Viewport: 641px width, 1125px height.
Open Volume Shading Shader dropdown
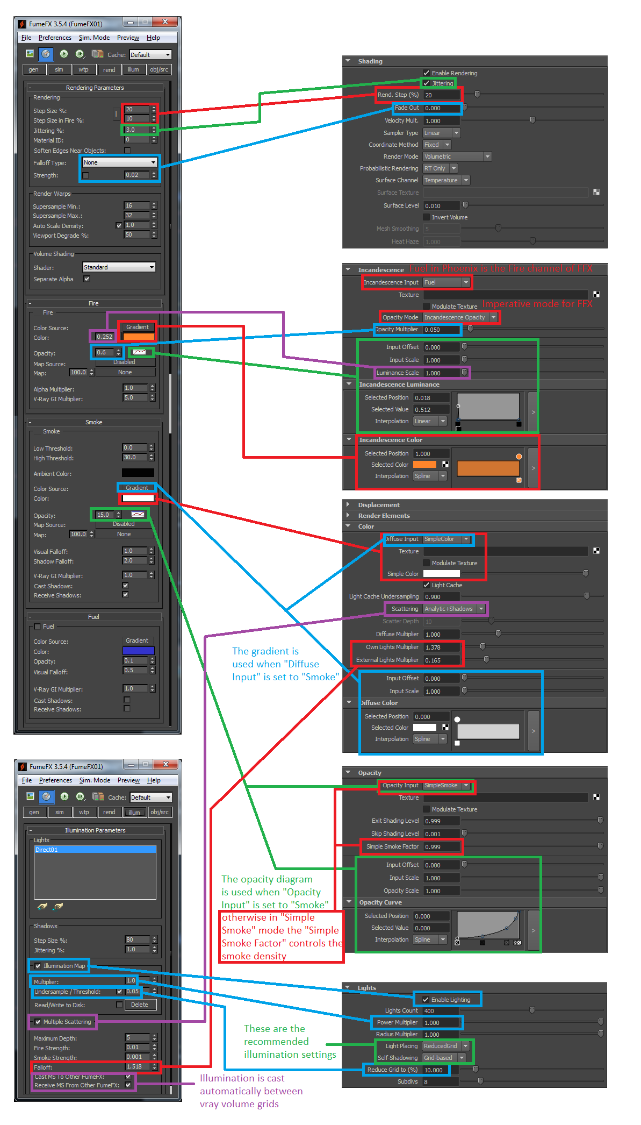tap(119, 267)
